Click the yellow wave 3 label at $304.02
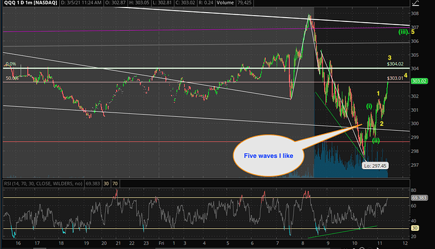This screenshot has height=249, width=435. click(390, 58)
